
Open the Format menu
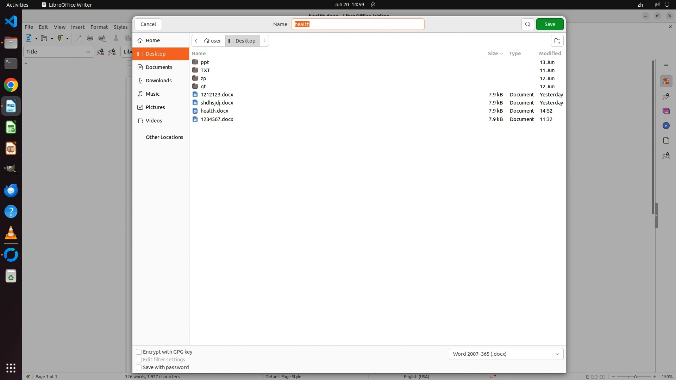click(x=99, y=27)
